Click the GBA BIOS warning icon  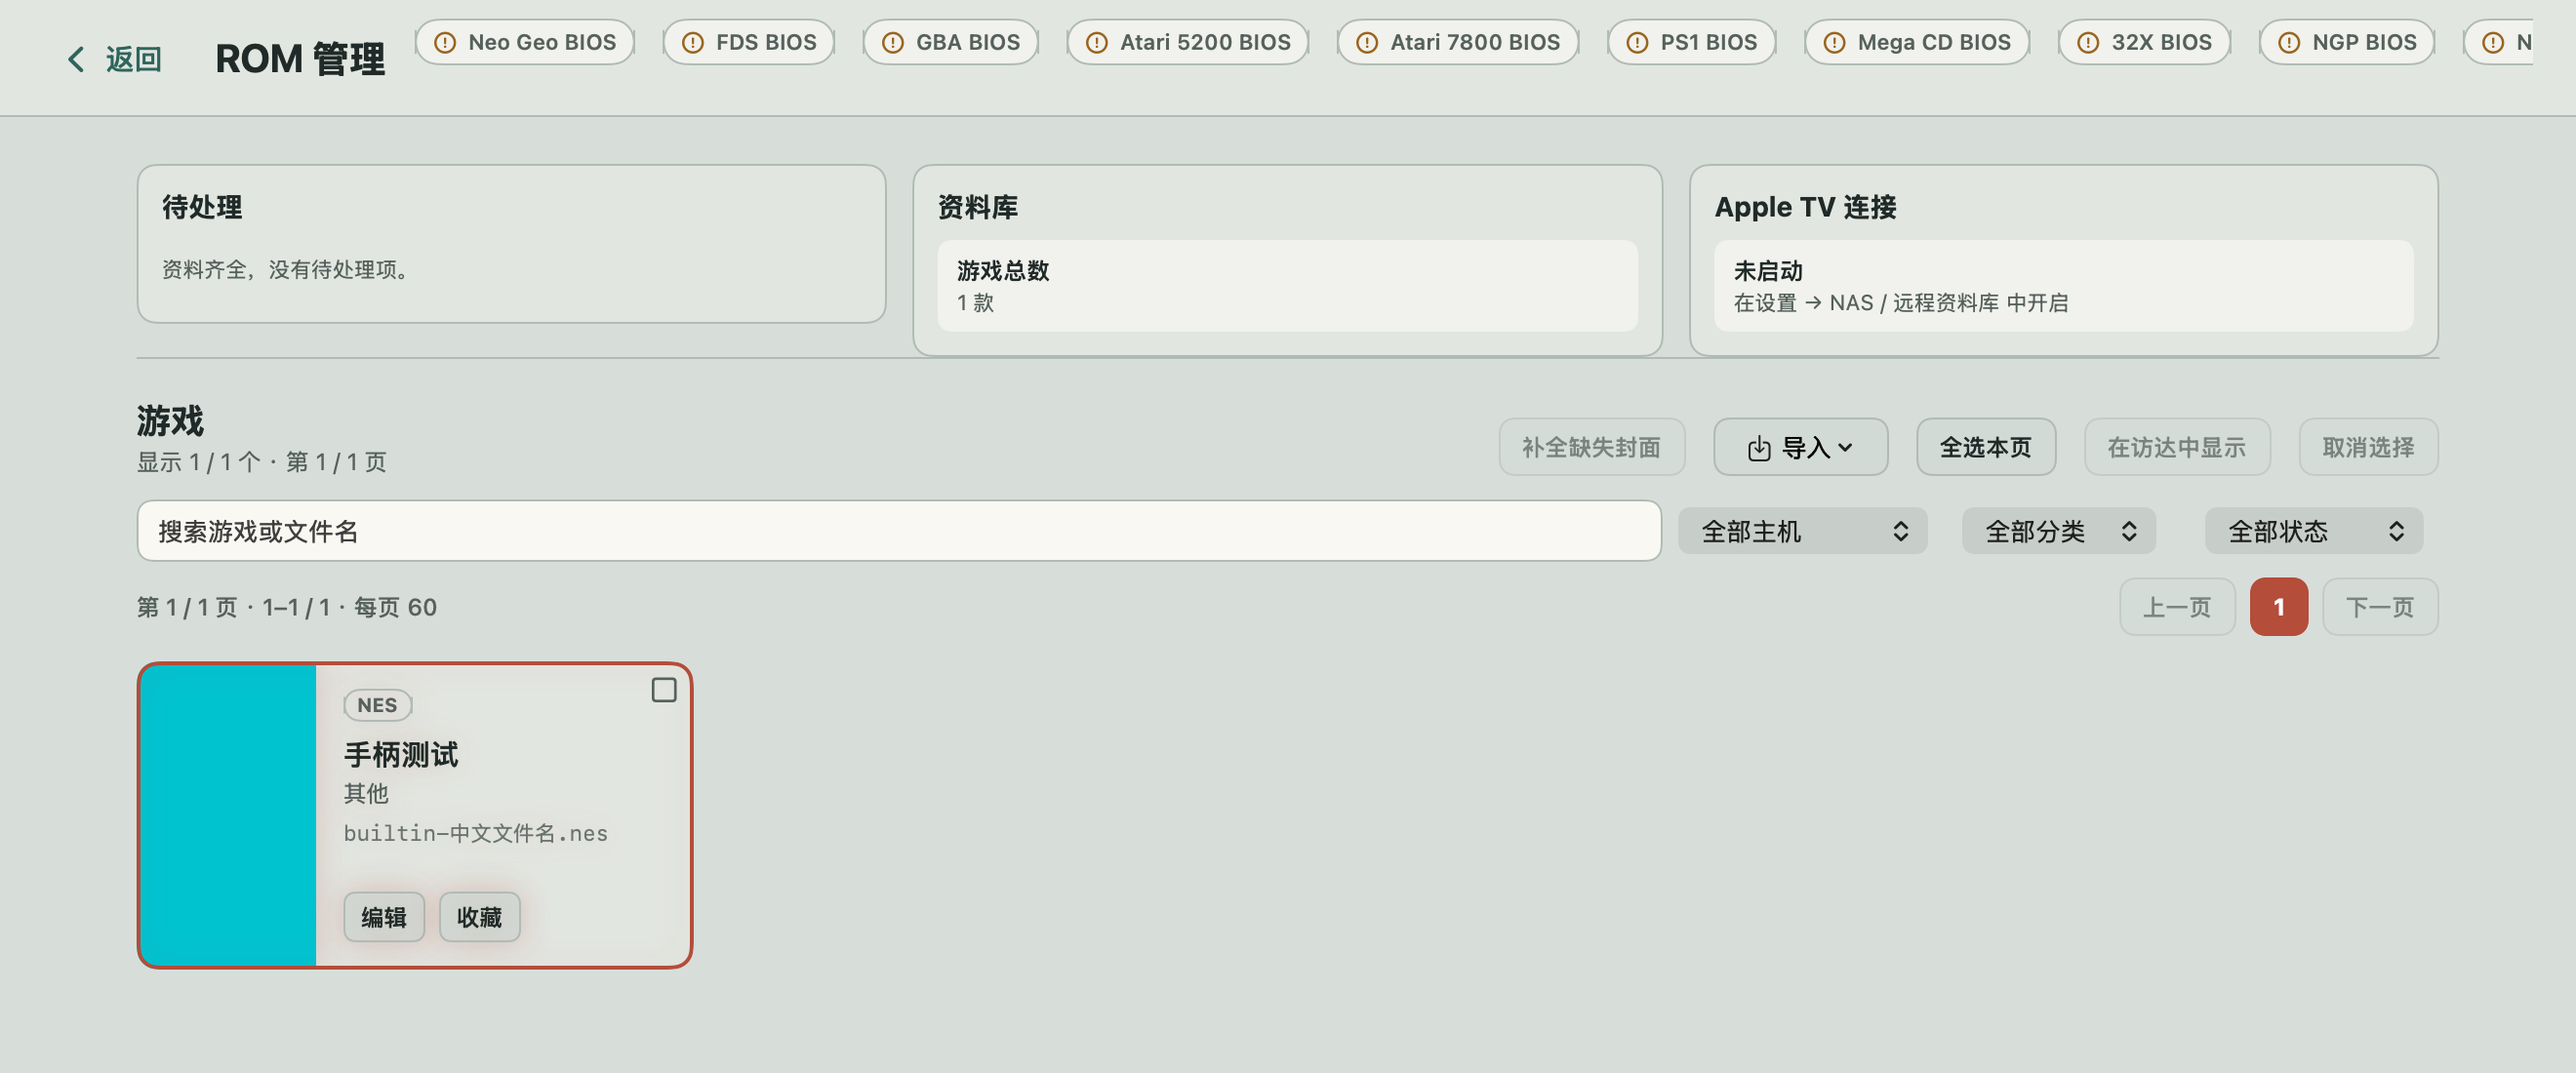pyautogui.click(x=893, y=43)
